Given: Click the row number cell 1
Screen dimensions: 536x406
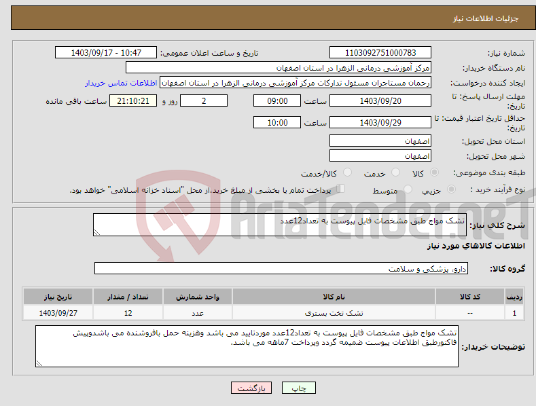Looking at the screenshot, I should 514,313.
